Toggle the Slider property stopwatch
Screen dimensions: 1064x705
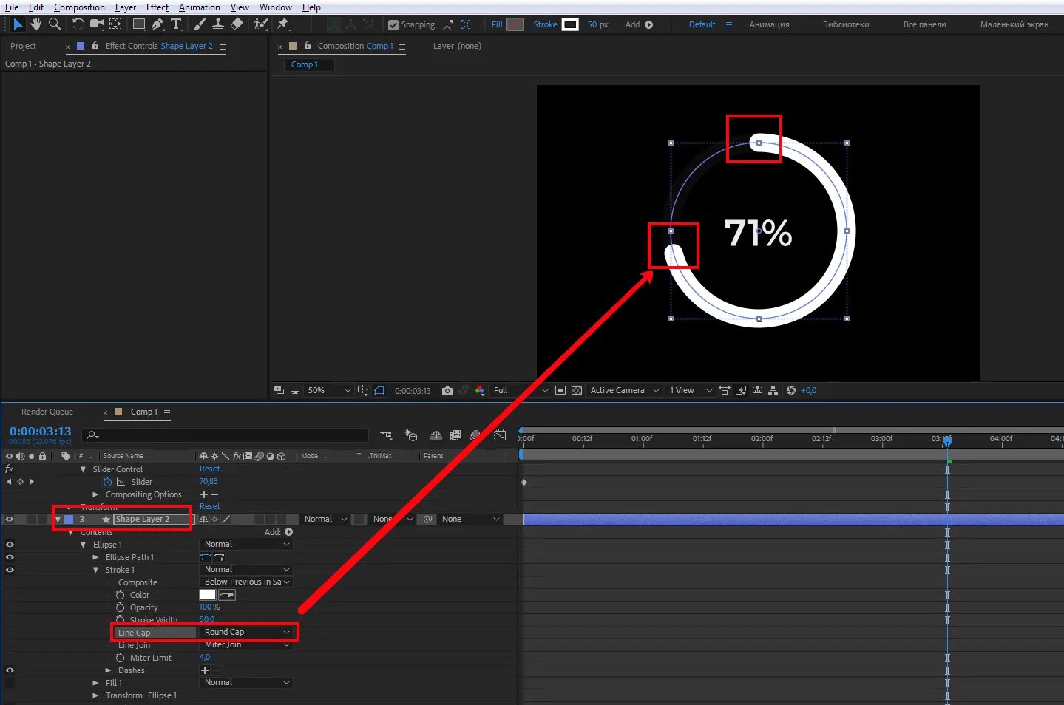point(108,482)
